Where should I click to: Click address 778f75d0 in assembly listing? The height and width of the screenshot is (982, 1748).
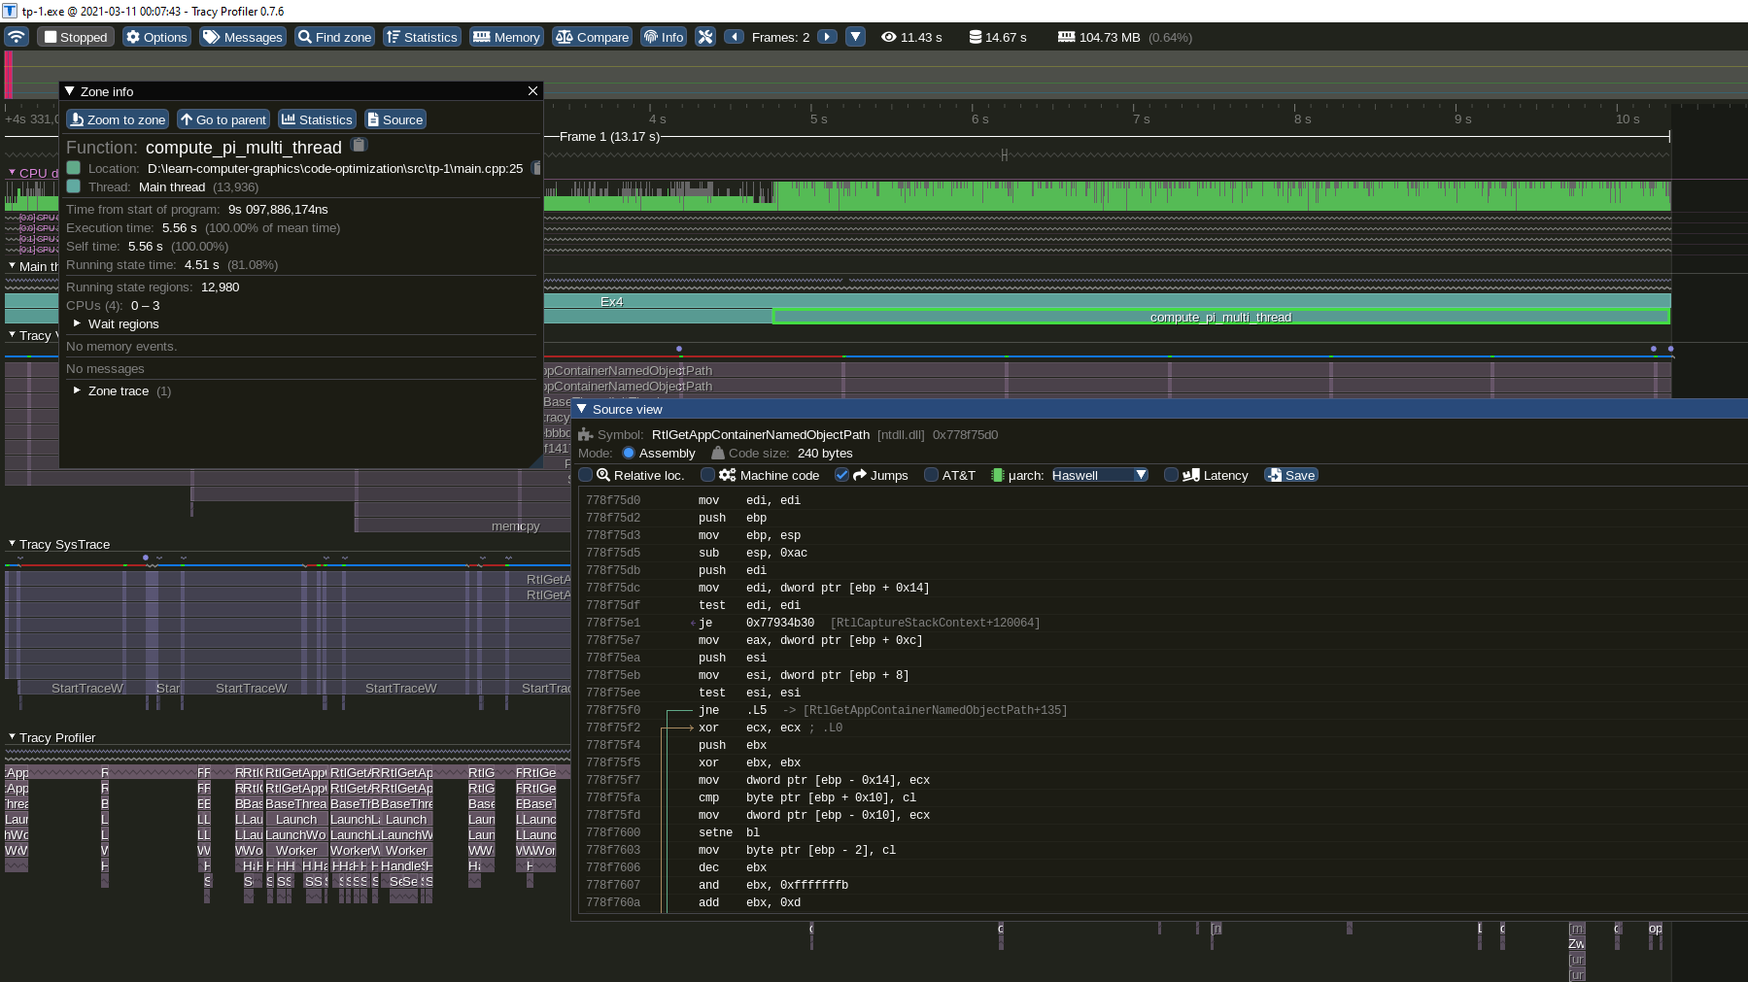(613, 500)
